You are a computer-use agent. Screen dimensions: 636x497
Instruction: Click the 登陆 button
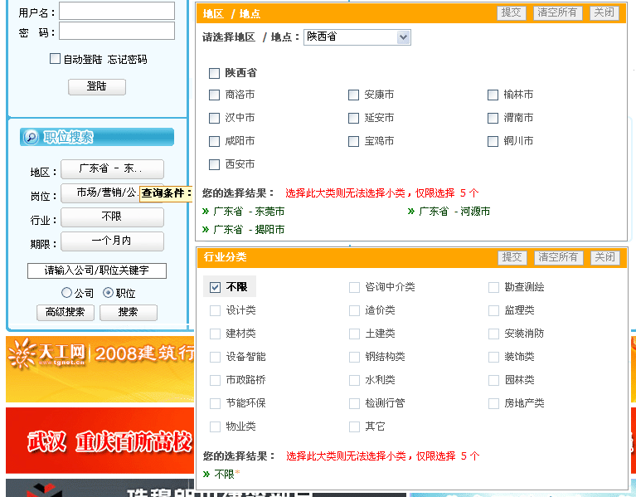(97, 87)
